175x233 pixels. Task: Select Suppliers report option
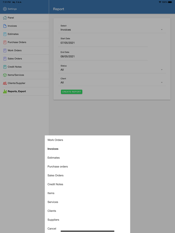[x=87, y=220]
